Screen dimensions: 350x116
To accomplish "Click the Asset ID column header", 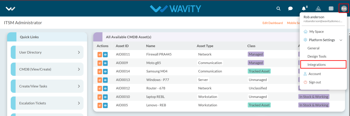I will (122, 46).
